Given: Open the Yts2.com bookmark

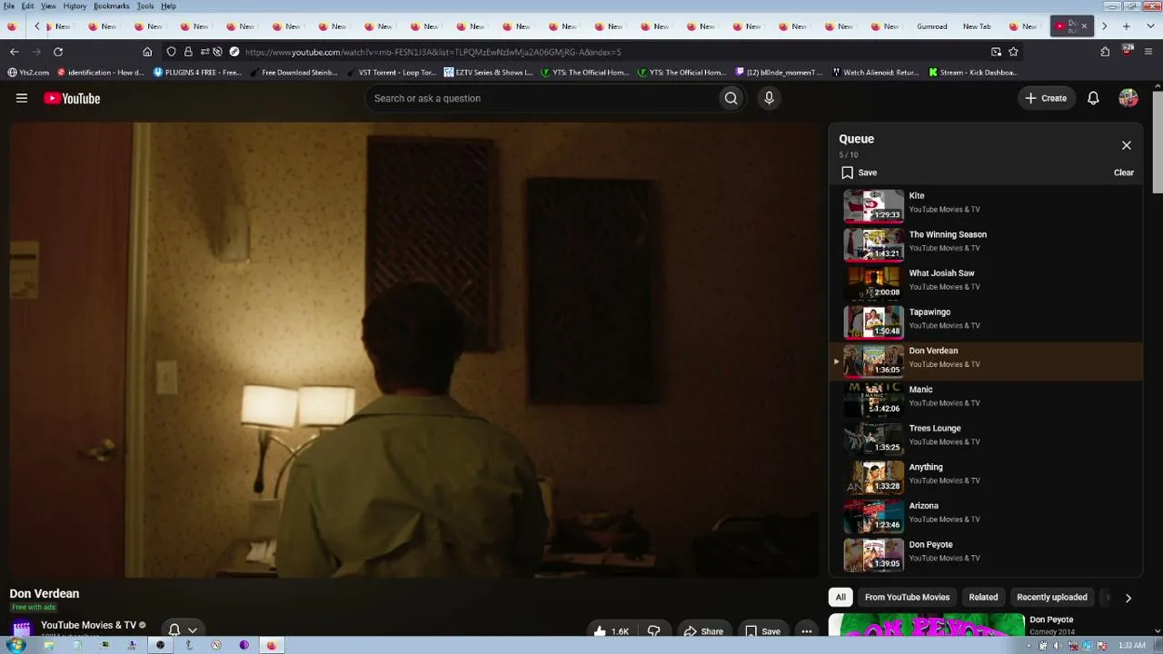Looking at the screenshot, I should click(28, 73).
